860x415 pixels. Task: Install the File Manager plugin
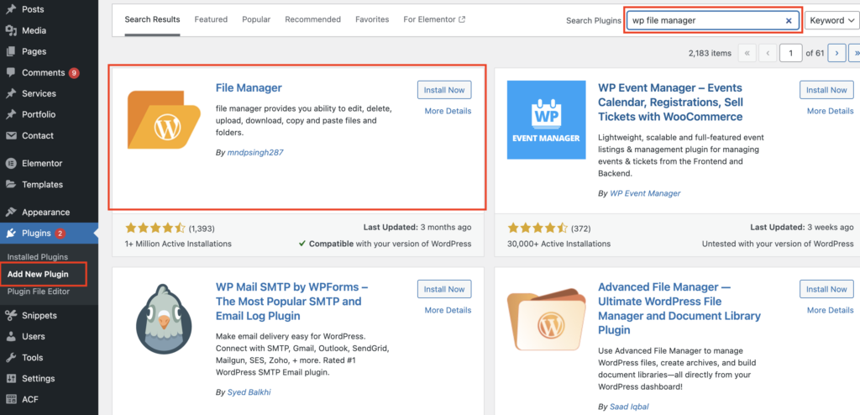444,90
